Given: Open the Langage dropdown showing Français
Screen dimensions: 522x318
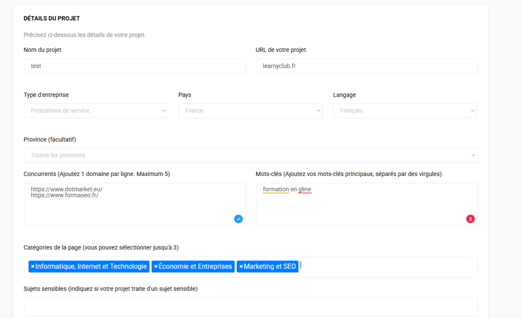Looking at the screenshot, I should click(405, 110).
